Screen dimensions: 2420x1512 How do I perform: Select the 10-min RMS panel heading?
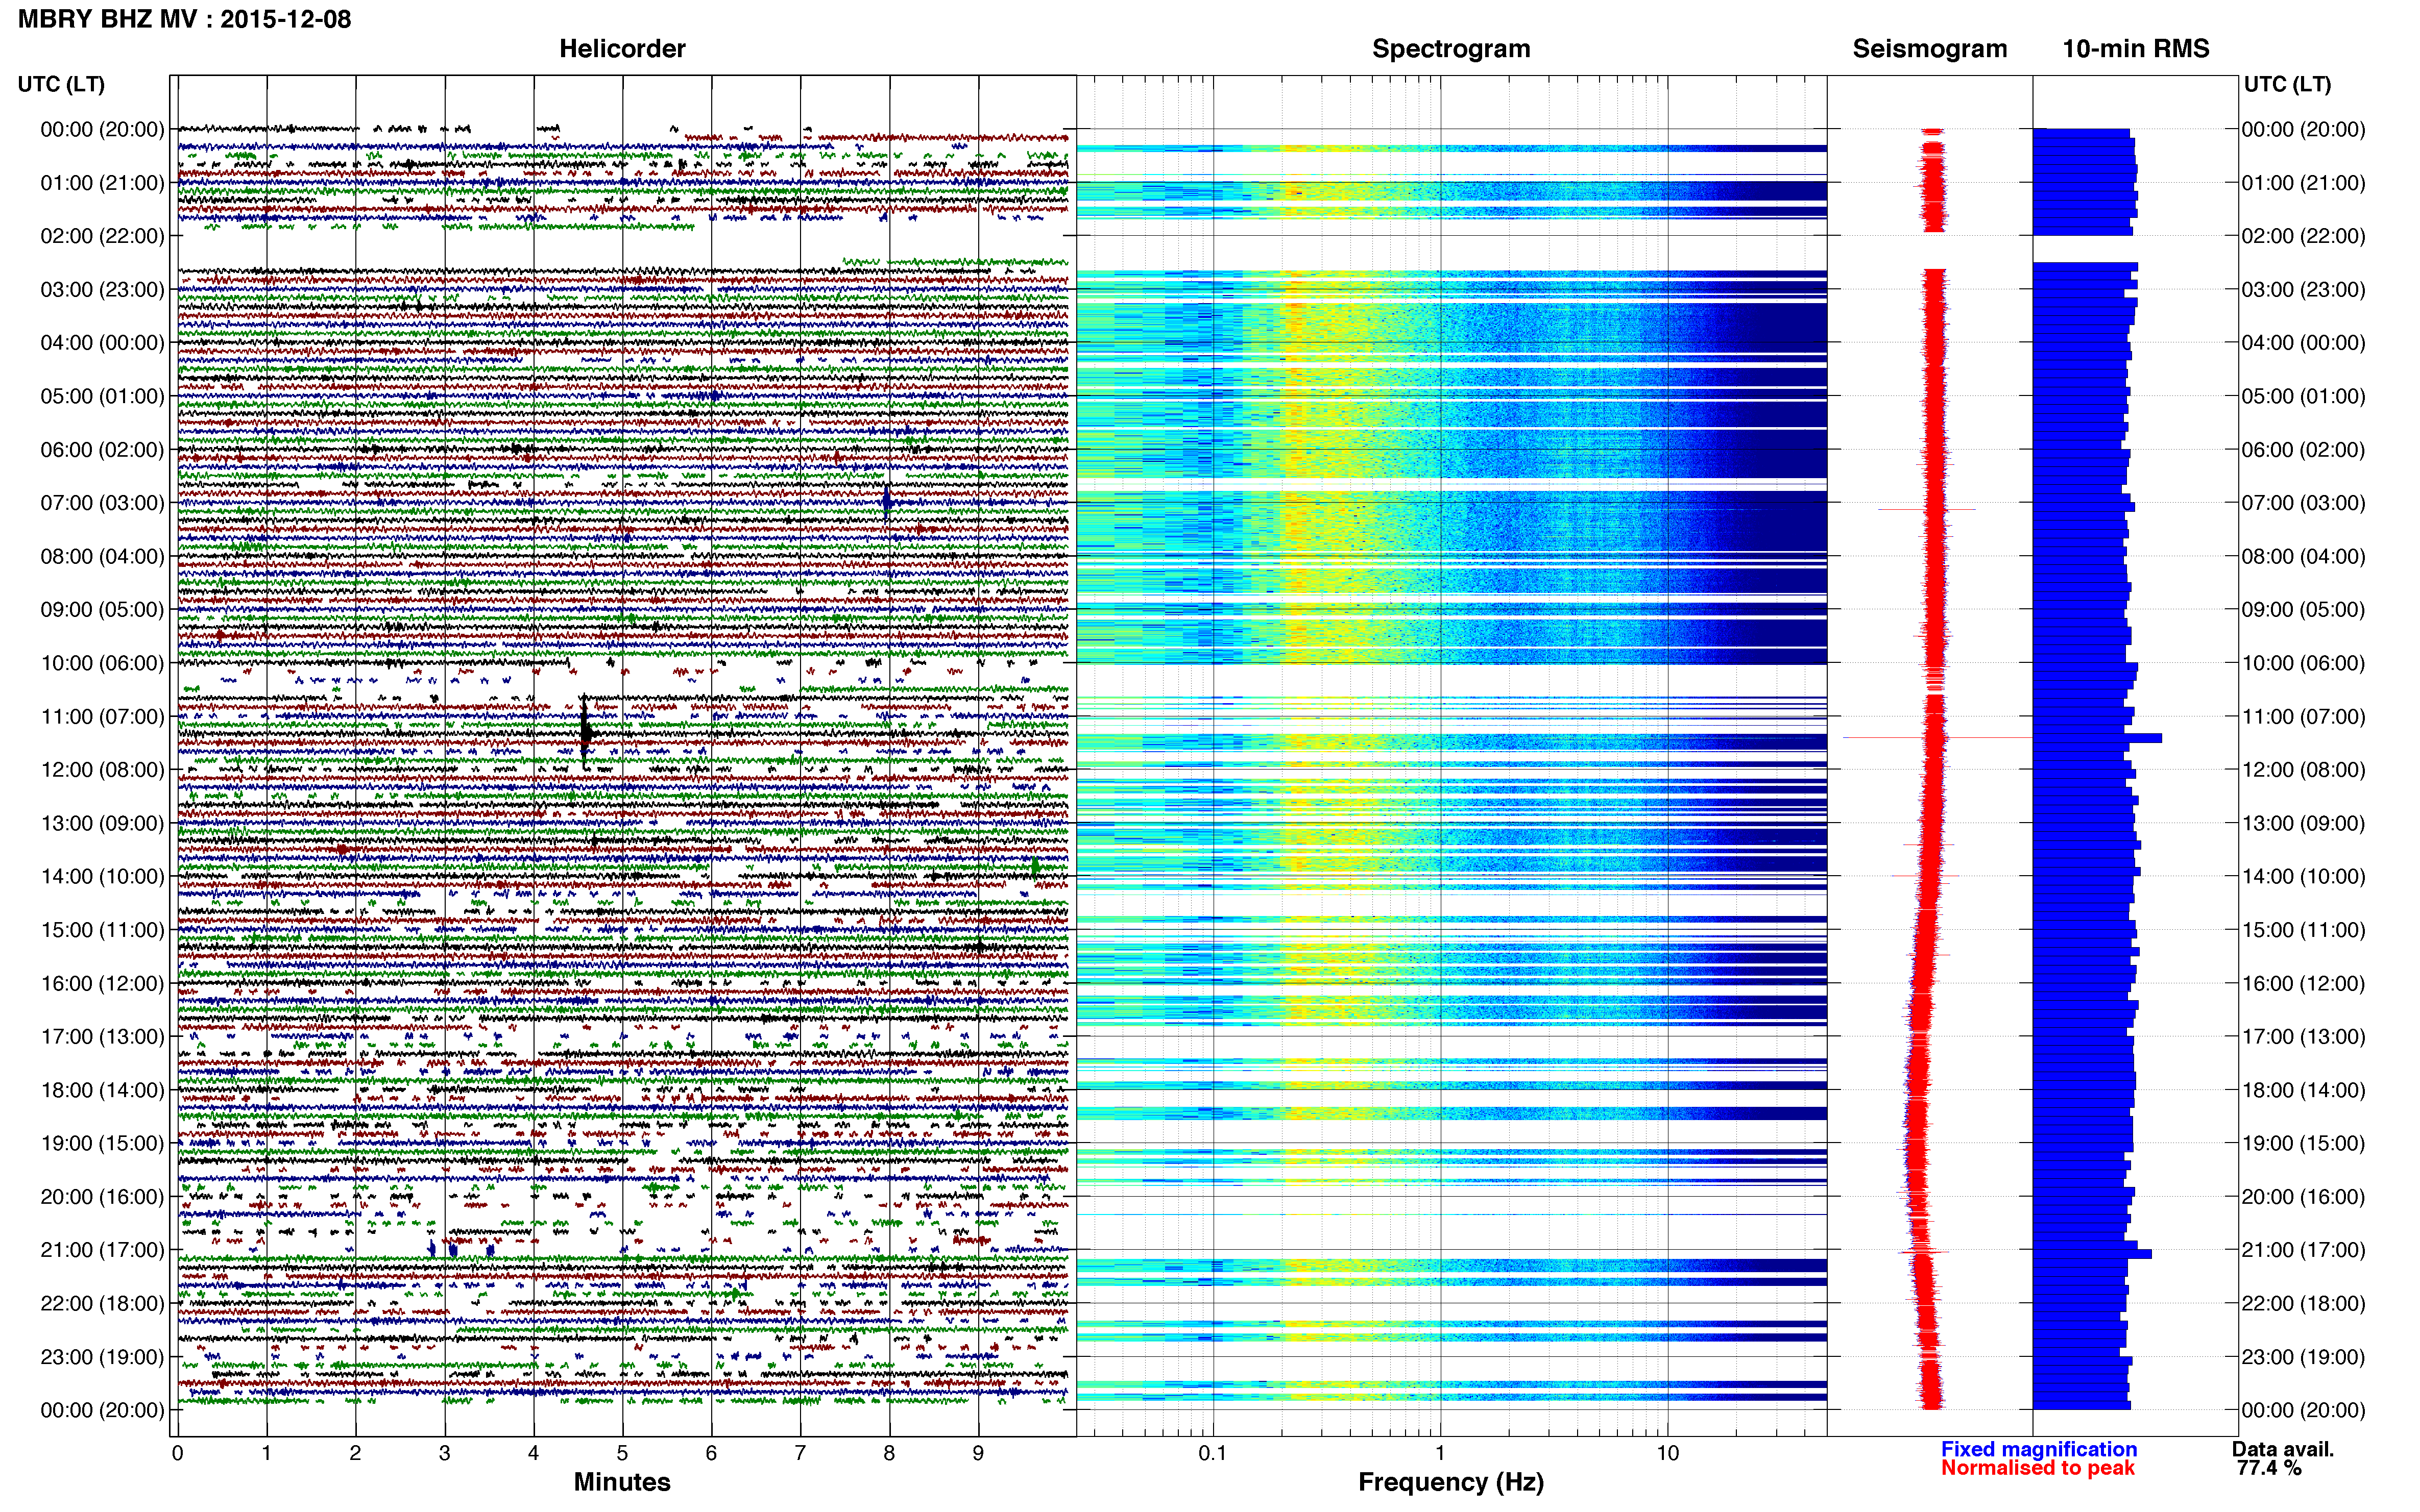[x=2136, y=49]
